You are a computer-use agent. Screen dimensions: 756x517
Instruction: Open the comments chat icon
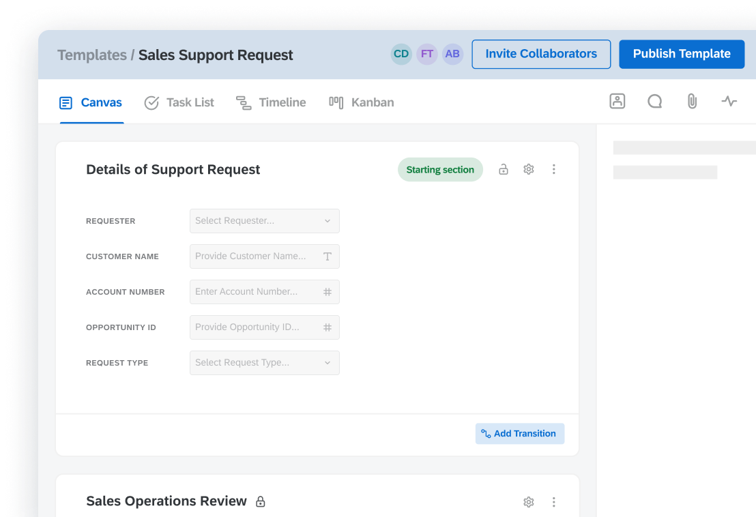[x=654, y=102]
